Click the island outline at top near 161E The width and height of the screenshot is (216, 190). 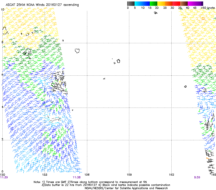pyautogui.click(x=156, y=13)
